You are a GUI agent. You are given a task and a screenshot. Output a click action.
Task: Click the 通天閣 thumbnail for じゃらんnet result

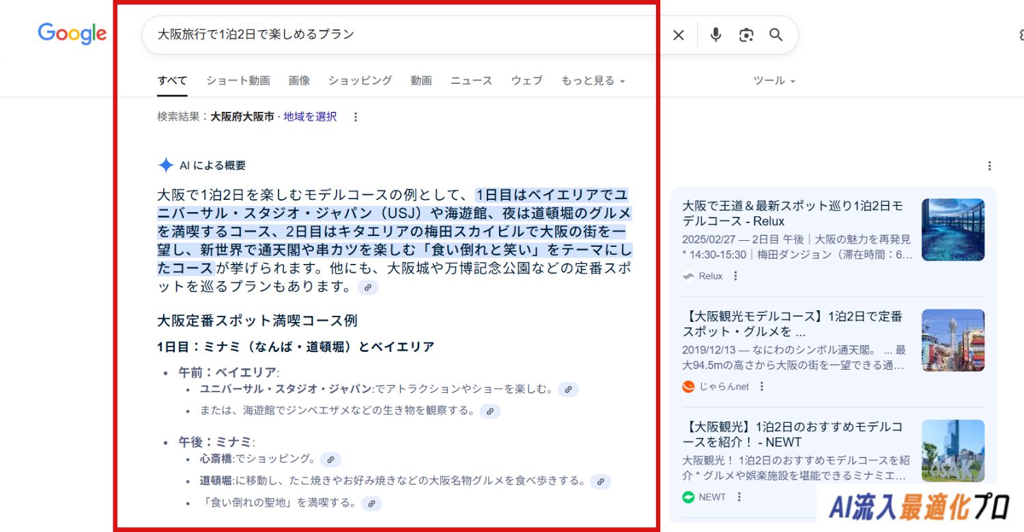tap(952, 340)
